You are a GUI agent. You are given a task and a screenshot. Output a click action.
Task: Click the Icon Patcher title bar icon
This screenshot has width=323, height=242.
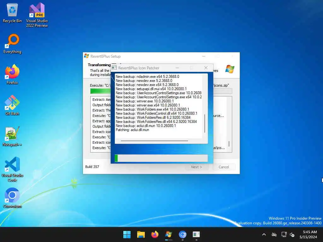click(114, 68)
